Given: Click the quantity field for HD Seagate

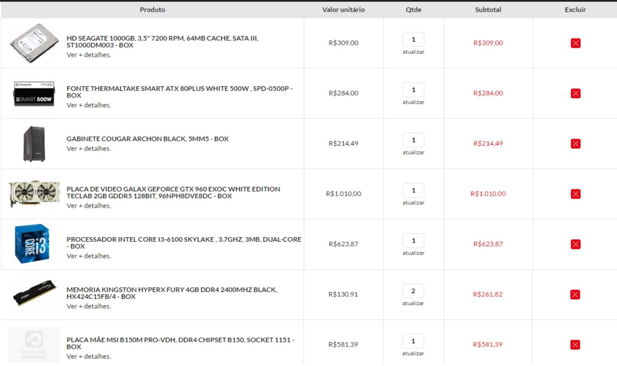Looking at the screenshot, I should pos(413,40).
